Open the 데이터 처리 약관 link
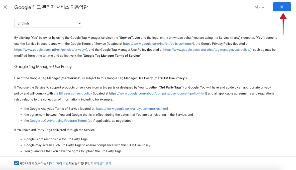Screen dimensions: 296x170 coord(58,163)
